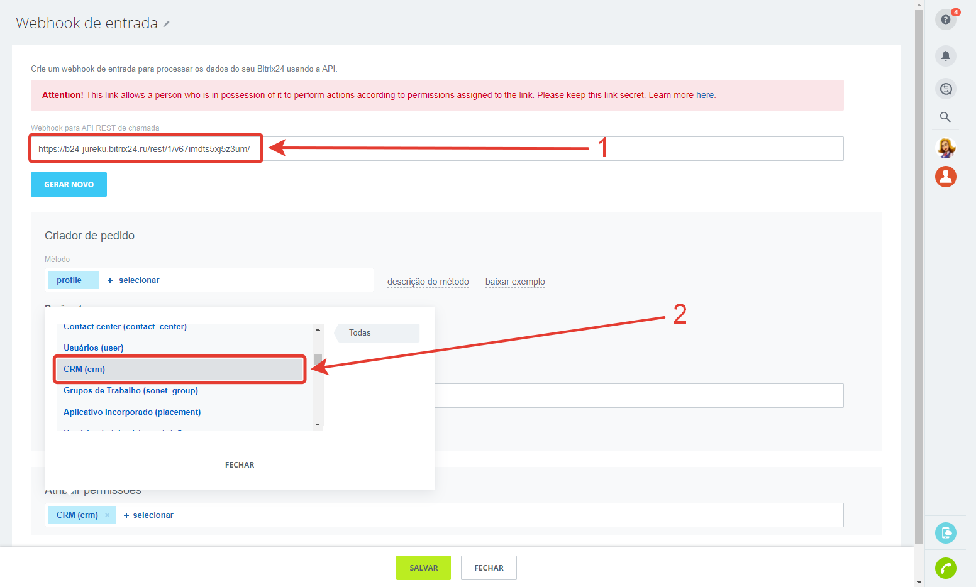
Task: Click the GERAR NOVO button
Action: (69, 185)
